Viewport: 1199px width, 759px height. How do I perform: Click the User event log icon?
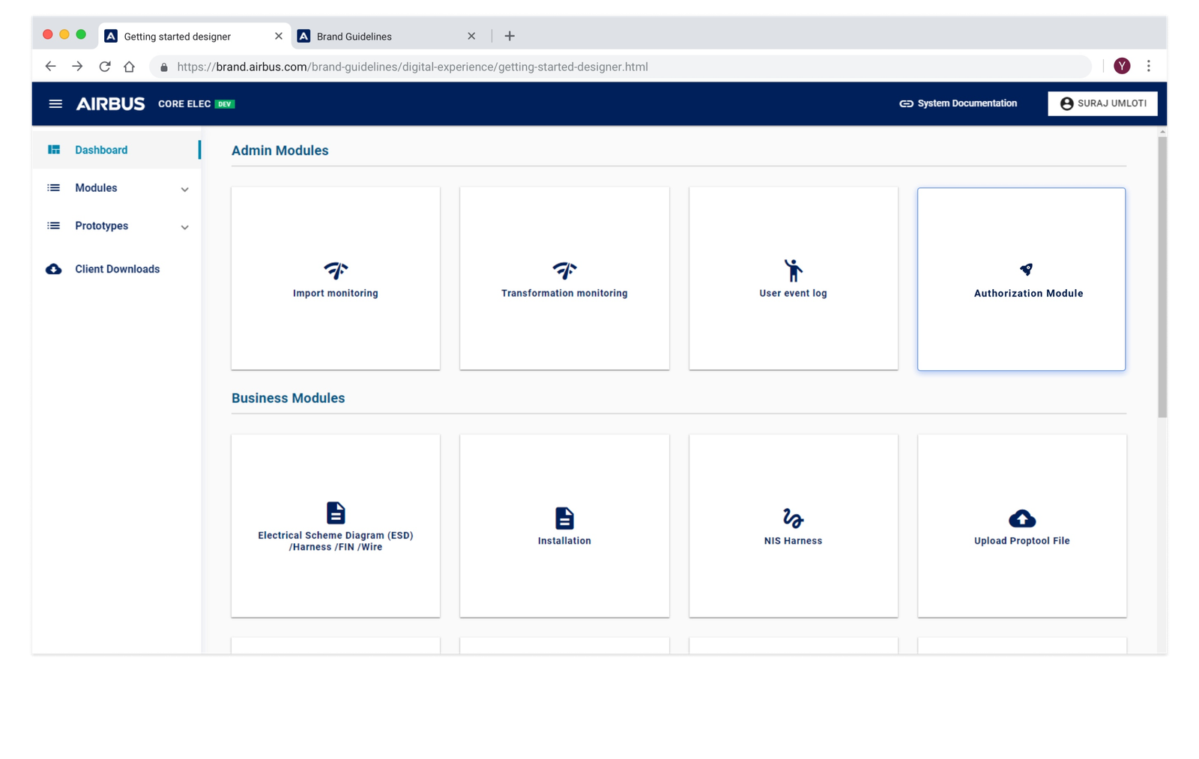coord(793,270)
